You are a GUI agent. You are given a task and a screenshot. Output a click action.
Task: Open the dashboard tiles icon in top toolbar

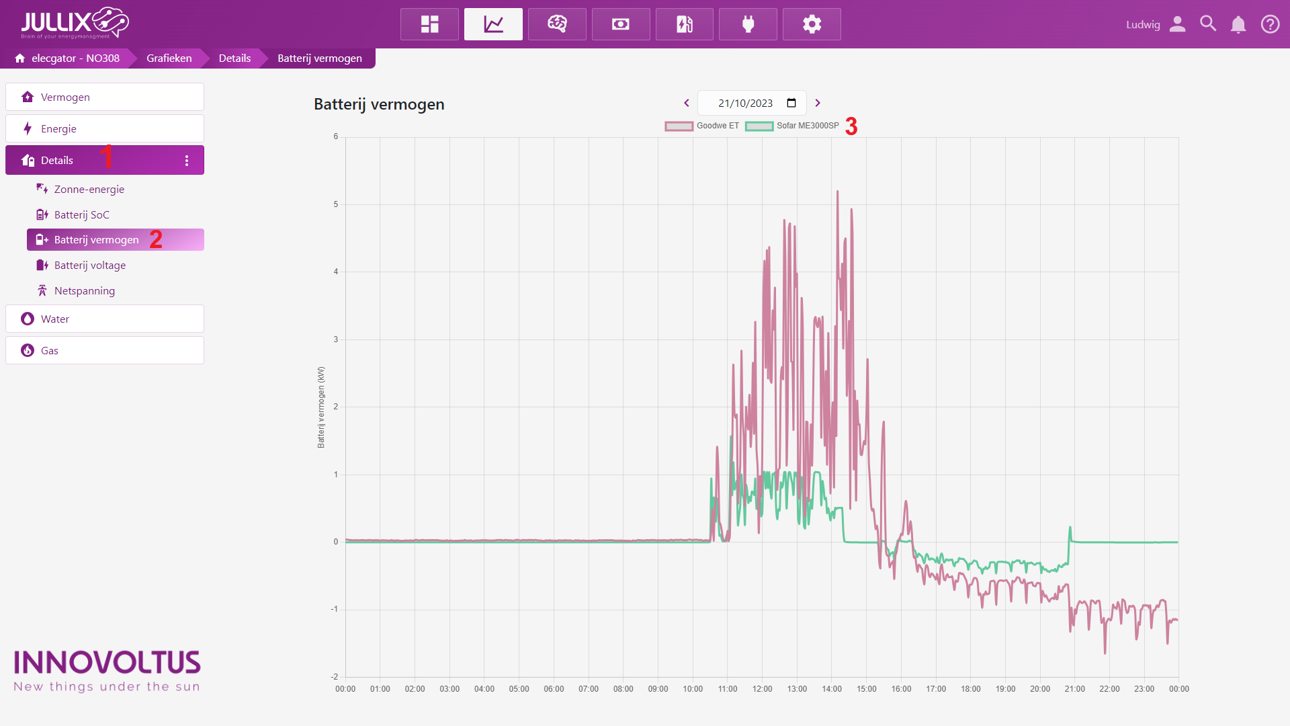pyautogui.click(x=429, y=24)
